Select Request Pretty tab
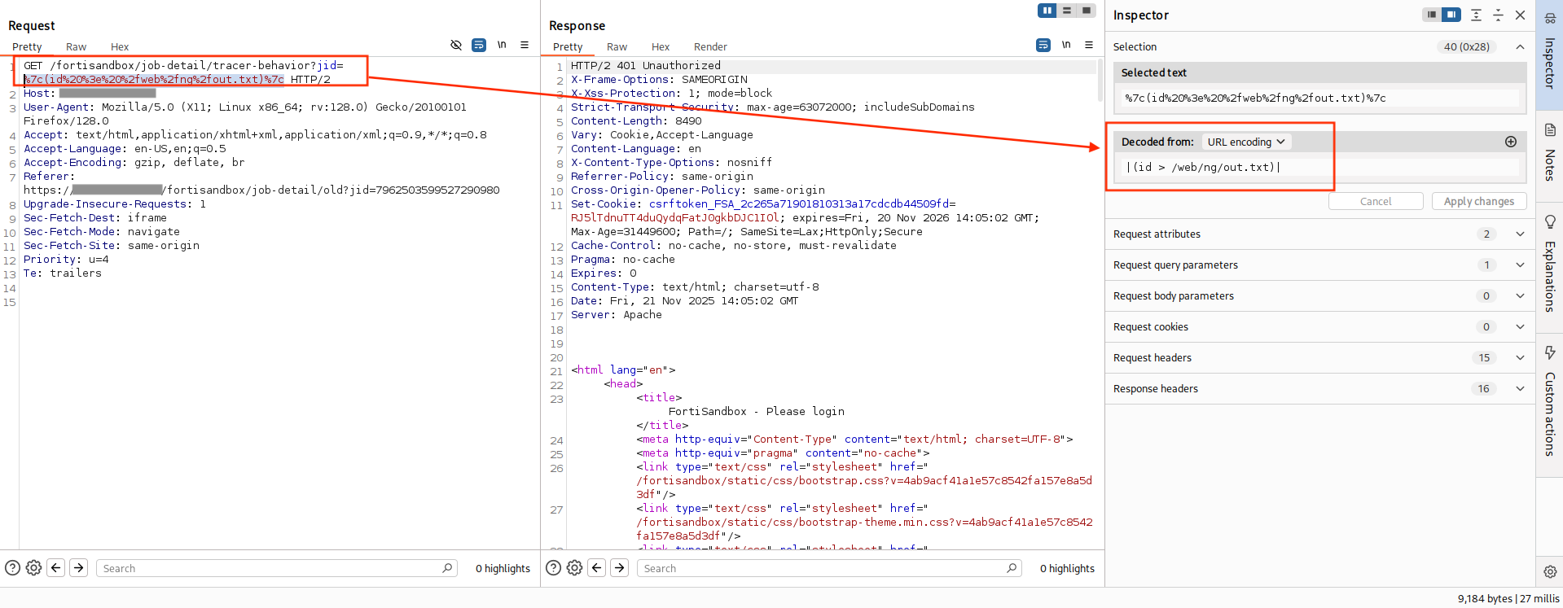 pos(27,47)
